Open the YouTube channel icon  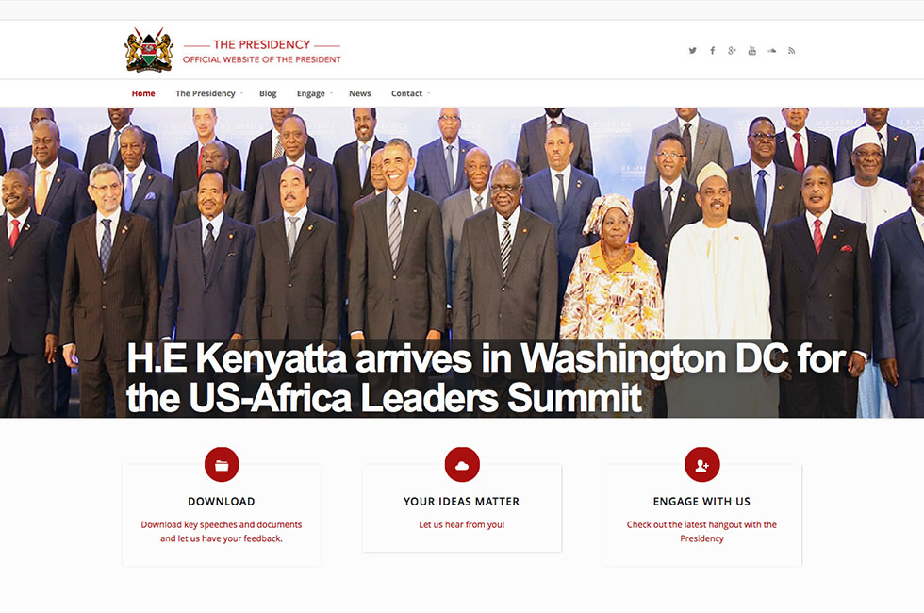click(752, 51)
